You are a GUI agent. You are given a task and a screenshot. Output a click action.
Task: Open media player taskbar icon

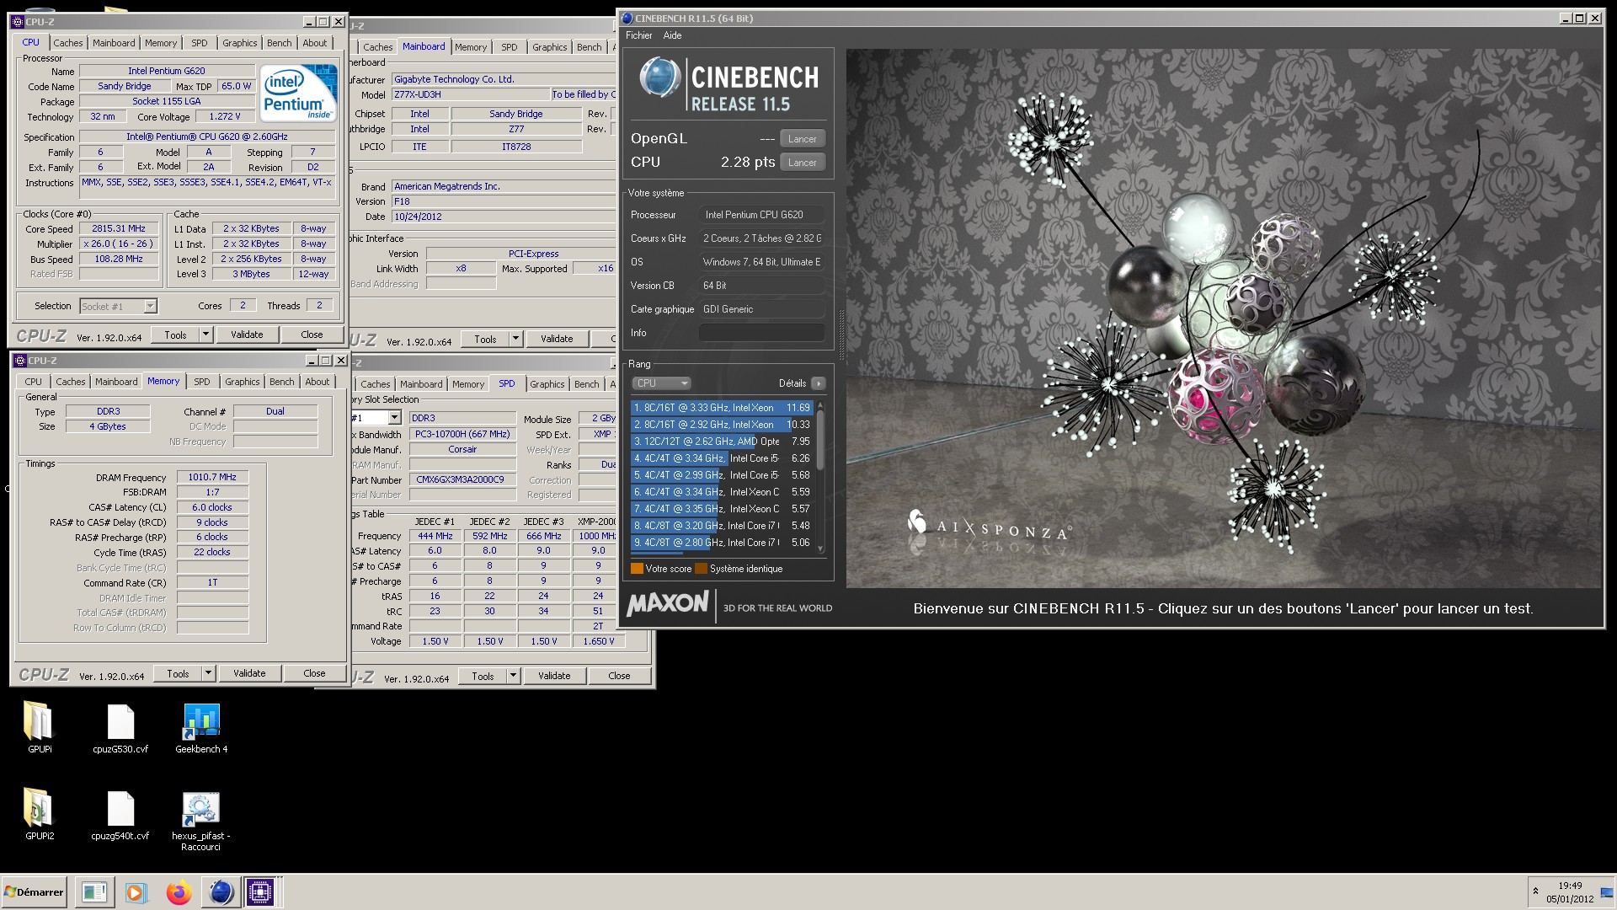[x=136, y=892]
